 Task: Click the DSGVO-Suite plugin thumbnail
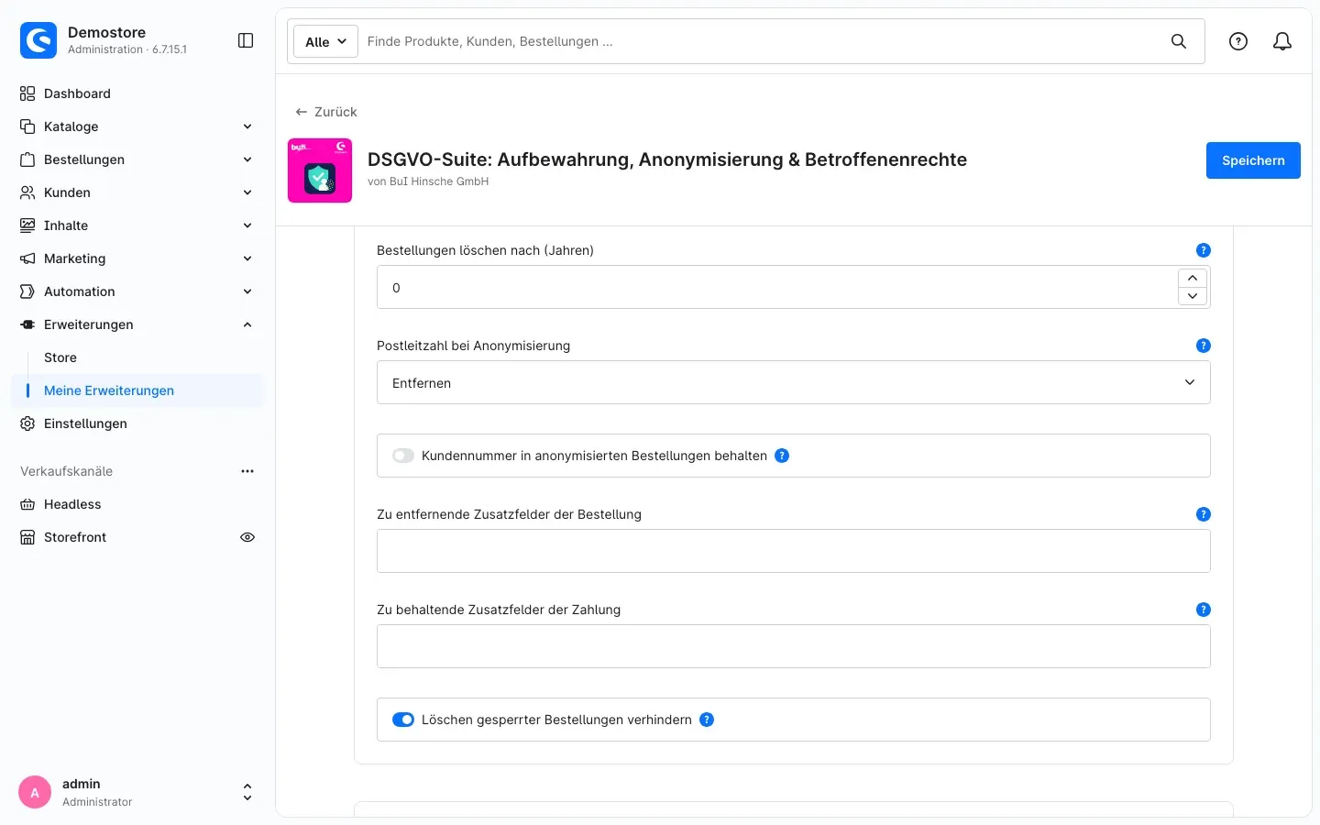tap(320, 170)
